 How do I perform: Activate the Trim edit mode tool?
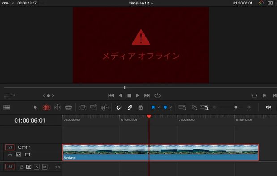(46, 107)
